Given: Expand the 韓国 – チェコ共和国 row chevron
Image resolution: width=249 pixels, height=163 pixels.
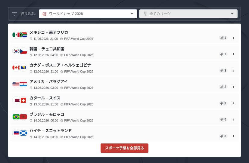Looking at the screenshot, I should click(233, 54).
